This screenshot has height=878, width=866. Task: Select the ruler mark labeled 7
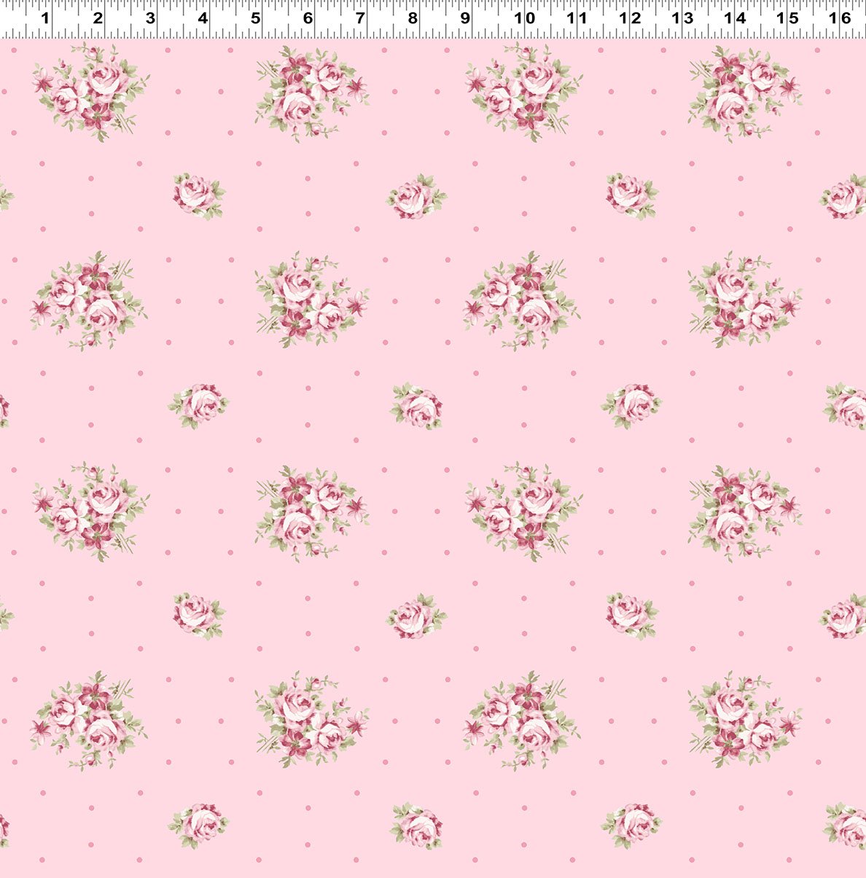coord(360,17)
